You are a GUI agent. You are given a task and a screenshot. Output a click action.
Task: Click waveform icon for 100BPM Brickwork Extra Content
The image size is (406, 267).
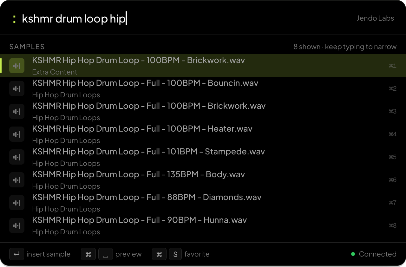[x=17, y=66]
